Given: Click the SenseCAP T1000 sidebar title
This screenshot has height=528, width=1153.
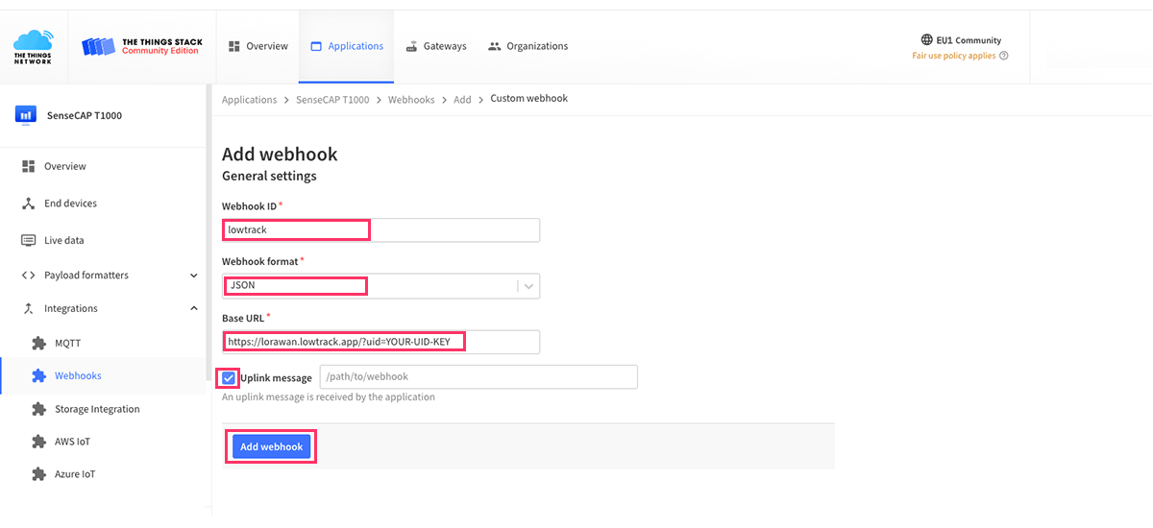Looking at the screenshot, I should (x=85, y=115).
